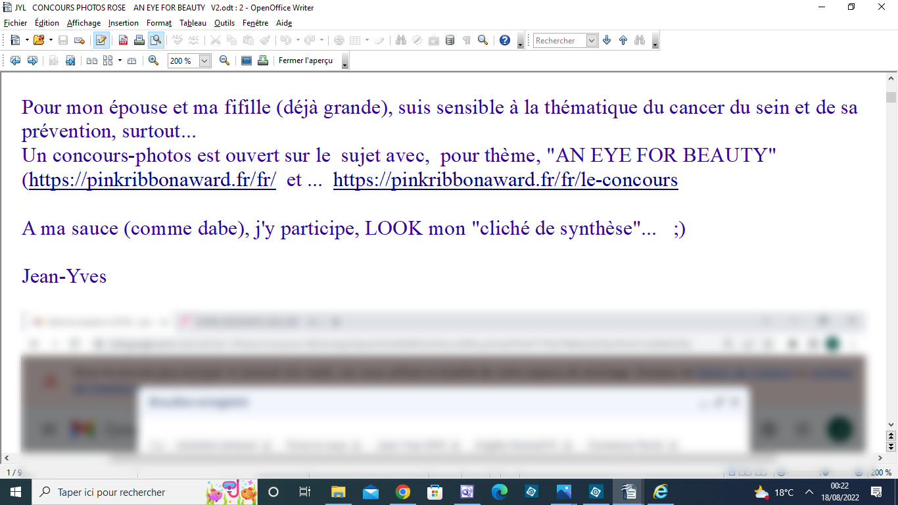This screenshot has height=505, width=898.
Task: Click the Copy icon
Action: coord(231,40)
